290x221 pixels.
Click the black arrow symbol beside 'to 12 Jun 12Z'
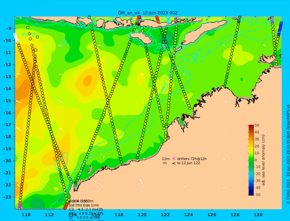coord(174,163)
